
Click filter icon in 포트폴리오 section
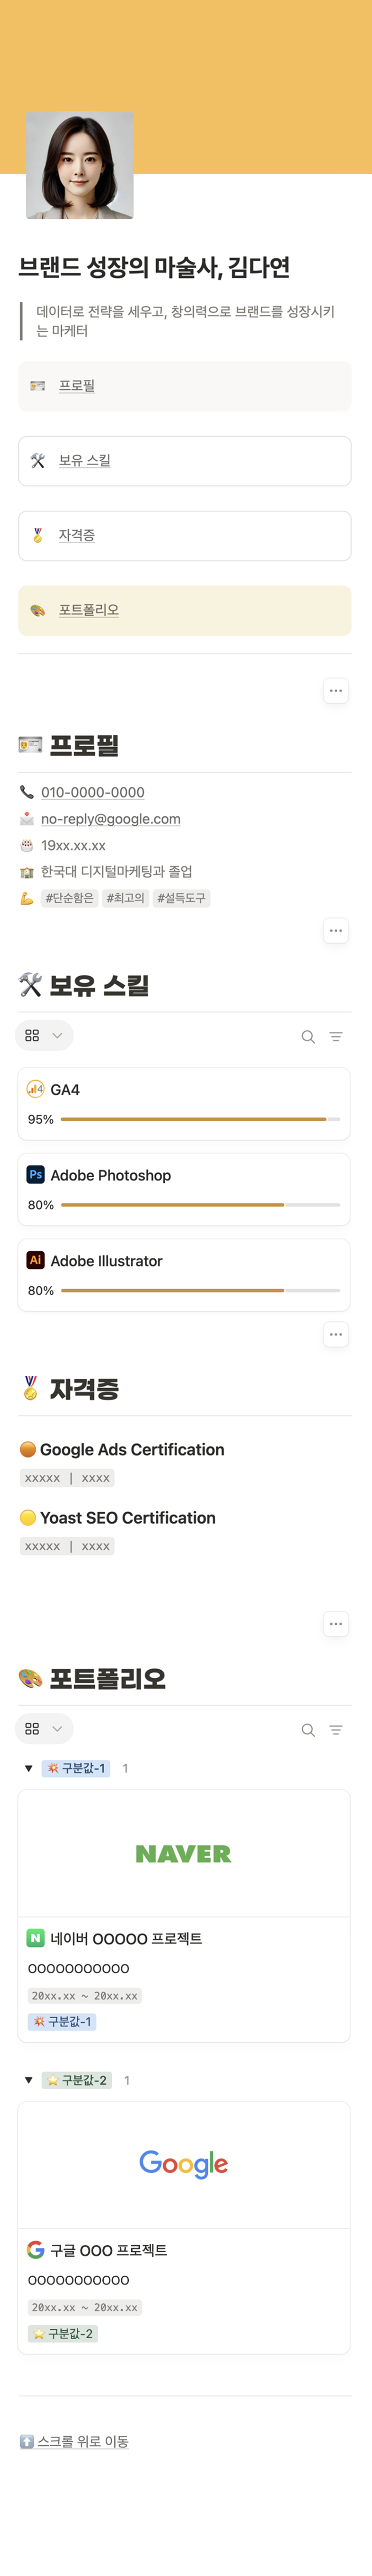[x=336, y=1730]
